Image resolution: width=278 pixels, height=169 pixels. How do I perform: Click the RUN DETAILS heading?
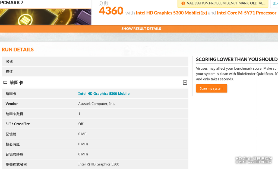(x=18, y=50)
